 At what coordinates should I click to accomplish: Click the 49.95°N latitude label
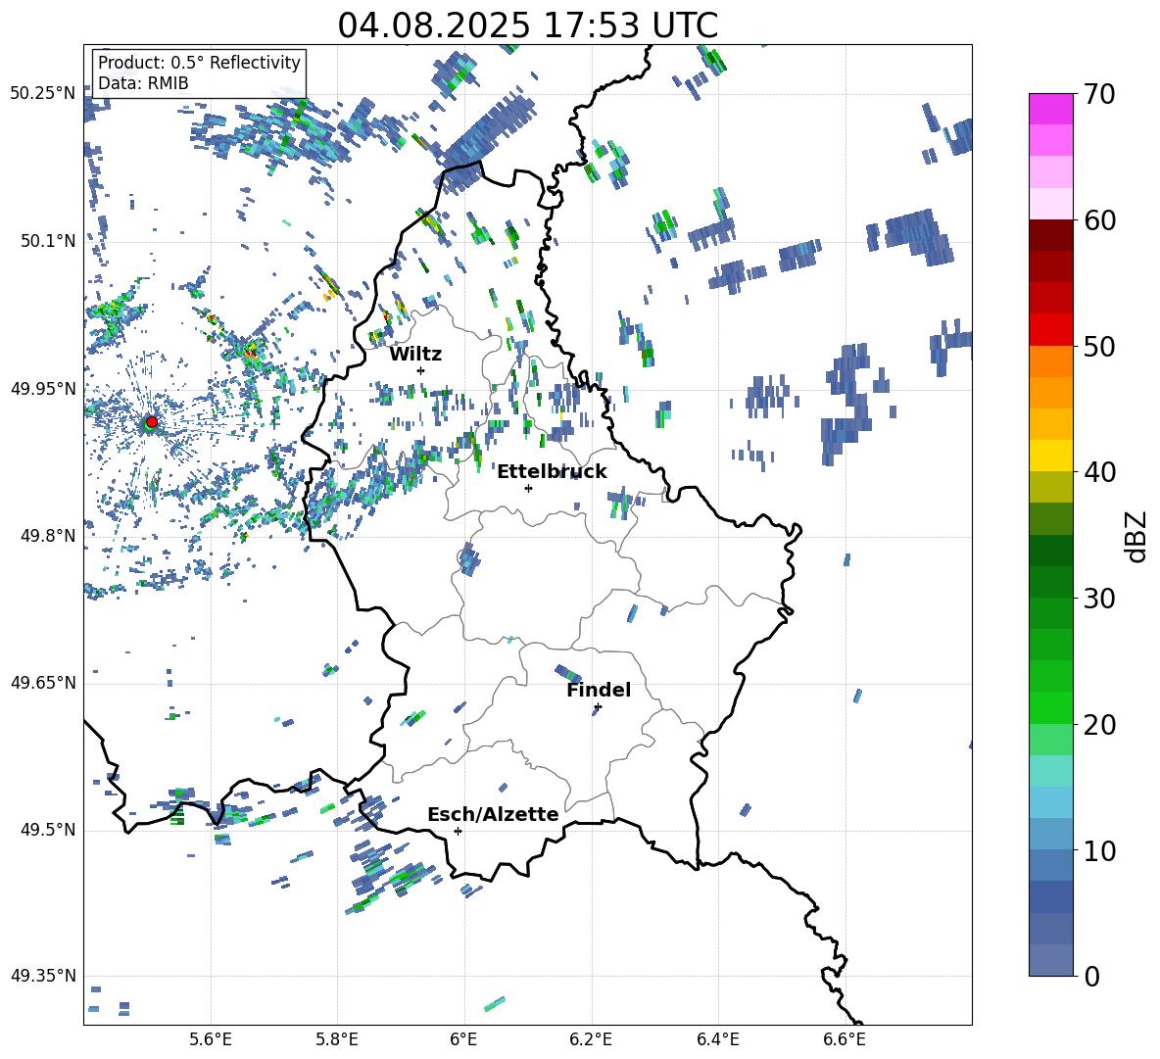pyautogui.click(x=43, y=388)
